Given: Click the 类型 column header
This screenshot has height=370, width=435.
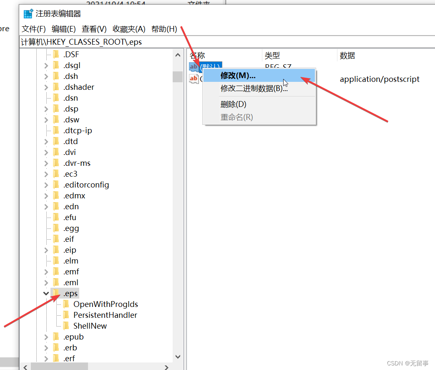Looking at the screenshot, I should pyautogui.click(x=299, y=55).
